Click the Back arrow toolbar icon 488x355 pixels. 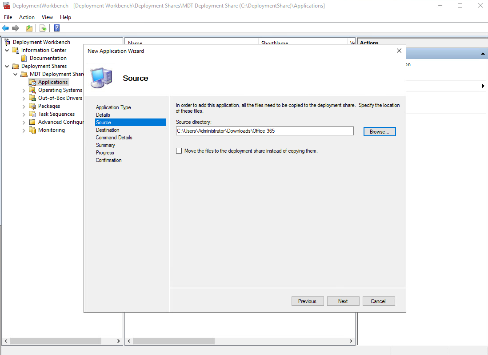point(5,28)
